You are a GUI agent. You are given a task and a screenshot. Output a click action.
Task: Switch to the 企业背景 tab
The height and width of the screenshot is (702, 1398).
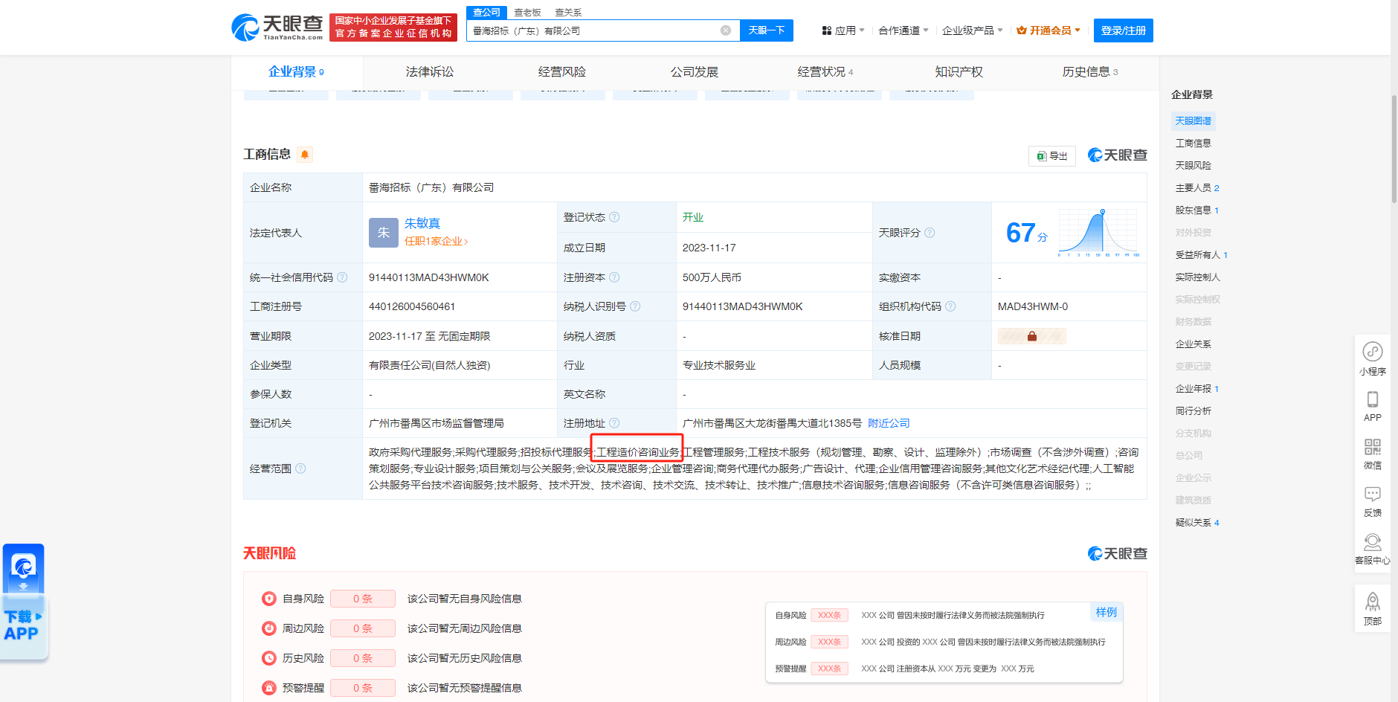click(x=296, y=72)
